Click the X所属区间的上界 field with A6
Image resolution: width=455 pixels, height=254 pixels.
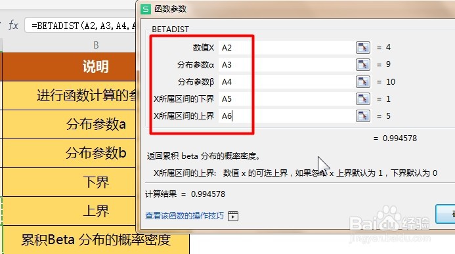tap(286, 116)
